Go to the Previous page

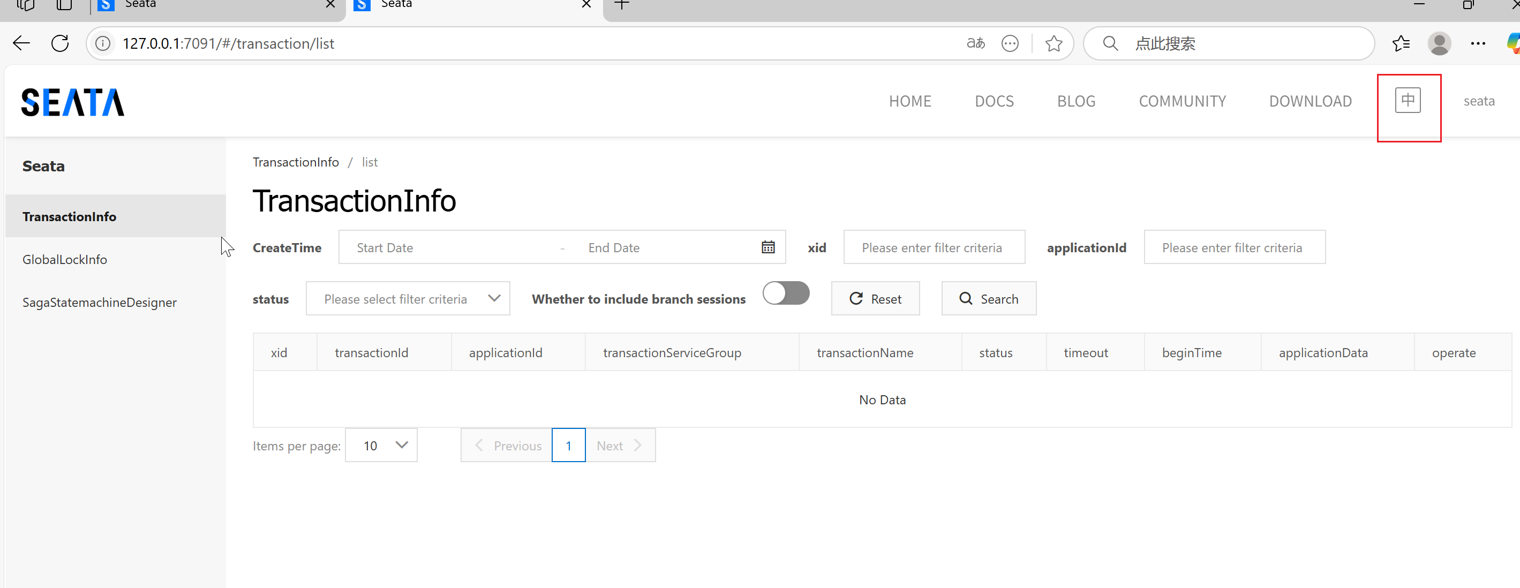tap(507, 445)
